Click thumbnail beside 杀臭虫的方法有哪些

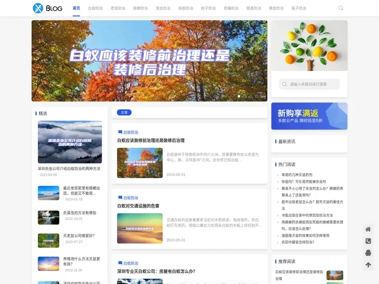coord(48,217)
